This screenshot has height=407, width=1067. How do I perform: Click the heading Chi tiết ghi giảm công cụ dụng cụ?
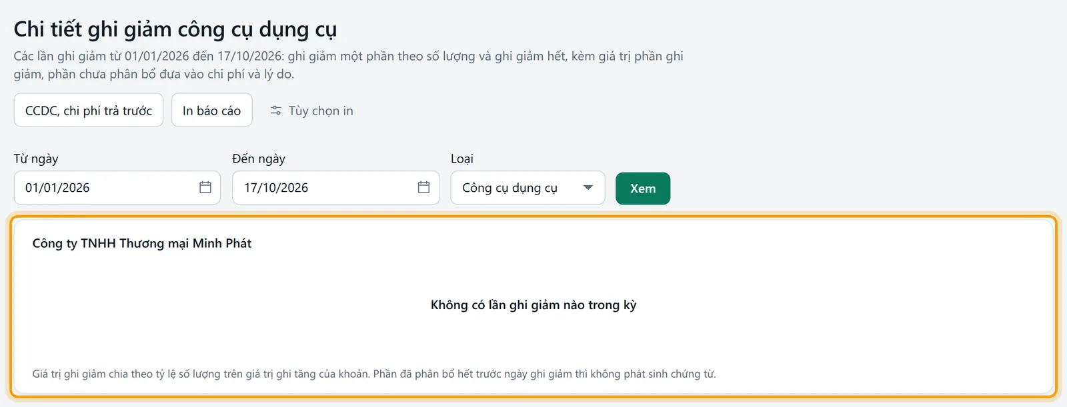175,29
